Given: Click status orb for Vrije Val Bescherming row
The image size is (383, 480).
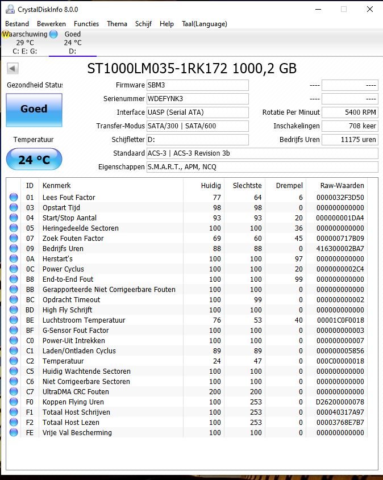Looking at the screenshot, I should point(14,432).
